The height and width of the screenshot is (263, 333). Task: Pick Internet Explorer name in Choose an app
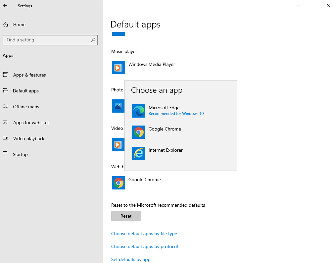click(x=166, y=150)
